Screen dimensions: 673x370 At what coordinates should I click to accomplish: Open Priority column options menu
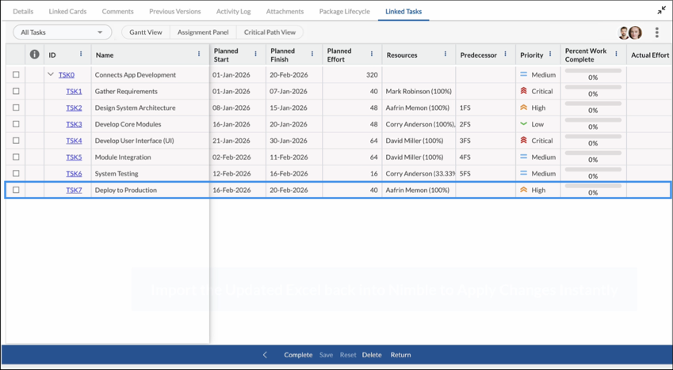click(x=550, y=54)
